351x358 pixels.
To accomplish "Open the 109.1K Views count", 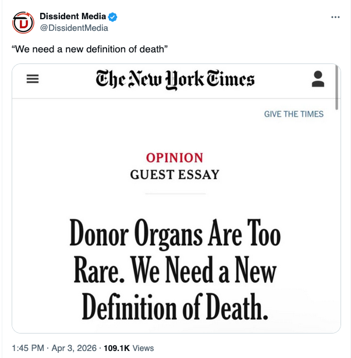I will tap(128, 348).
